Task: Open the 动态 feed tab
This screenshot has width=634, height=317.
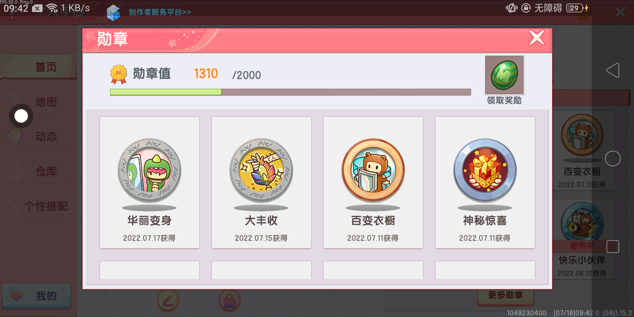Action: point(46,136)
